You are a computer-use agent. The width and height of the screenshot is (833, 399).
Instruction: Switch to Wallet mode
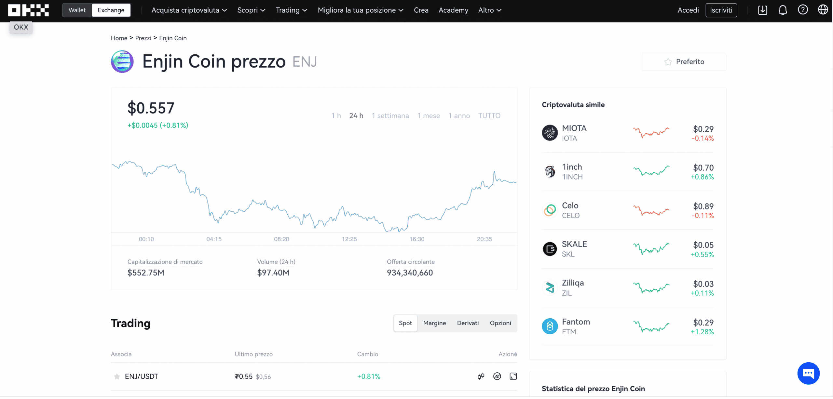coord(77,10)
